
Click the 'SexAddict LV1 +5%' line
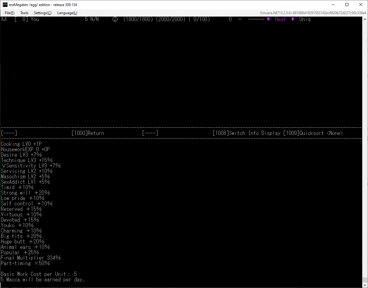point(25,182)
